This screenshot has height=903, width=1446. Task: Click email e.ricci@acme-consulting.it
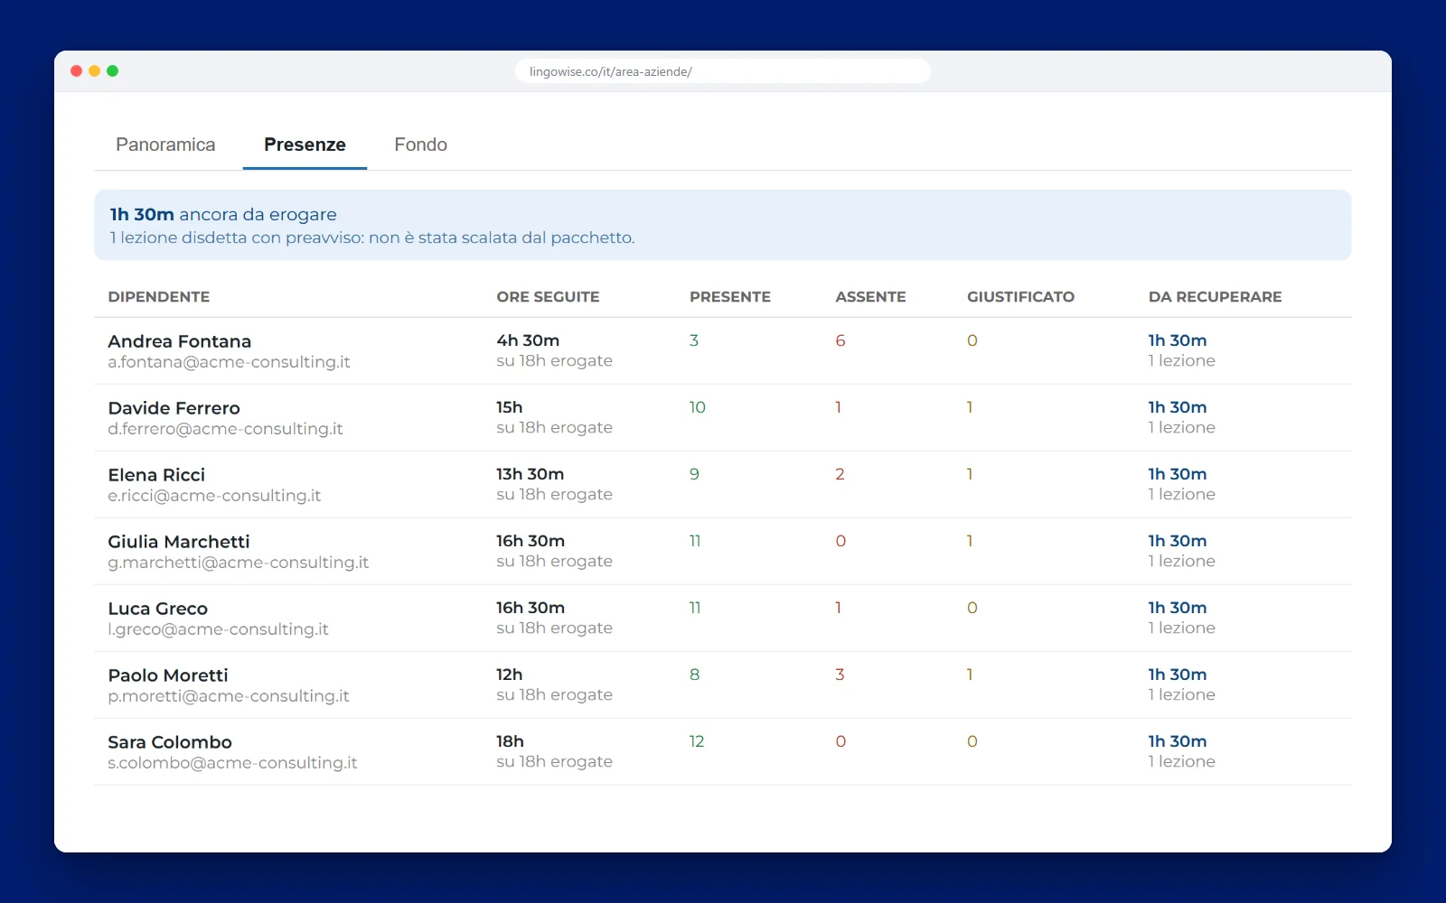[x=214, y=496]
